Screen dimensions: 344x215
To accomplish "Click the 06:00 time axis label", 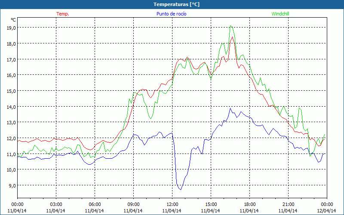I will pyautogui.click(x=95, y=204).
